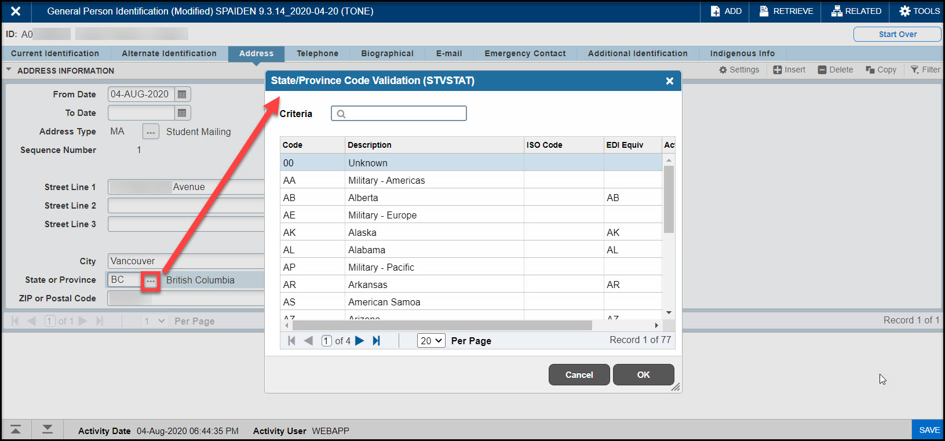Open the 20 Per Page dropdown
Viewport: 945px width, 441px height.
tap(431, 341)
